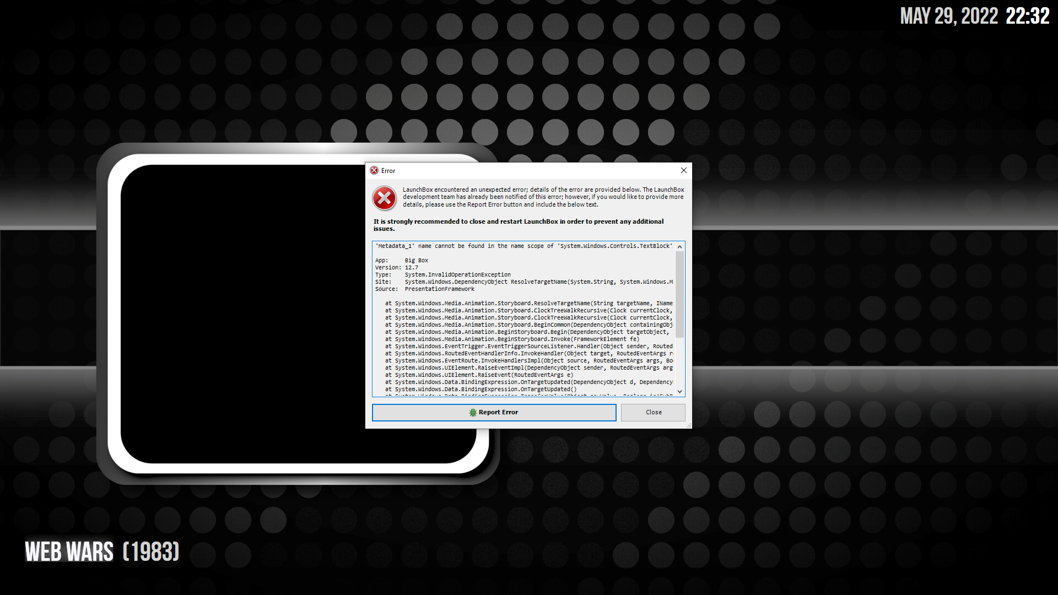Screen dimensions: 1058x595
Task: Click the bold restart LaunchBox recommendation text
Action: [x=519, y=225]
